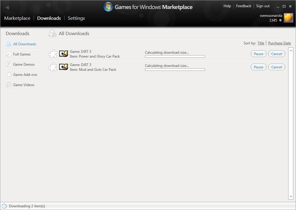Click the spinning download status icon
Viewport: 296px width, 210px height.
click(4, 206)
